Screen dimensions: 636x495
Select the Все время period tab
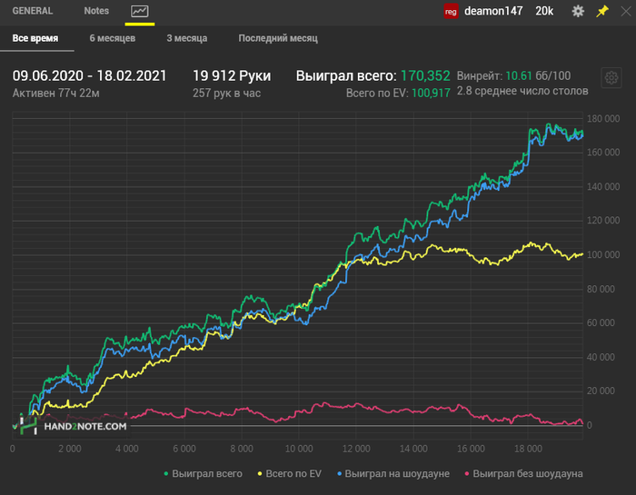click(35, 38)
